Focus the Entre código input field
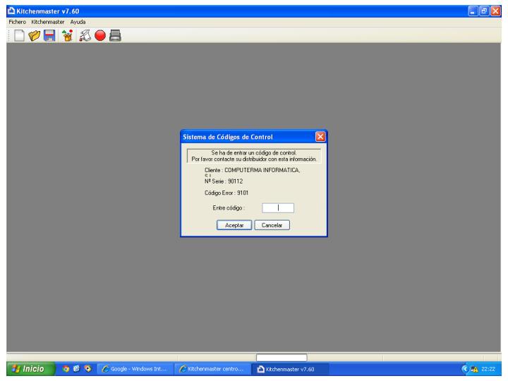This screenshot has width=508, height=381. (278, 208)
